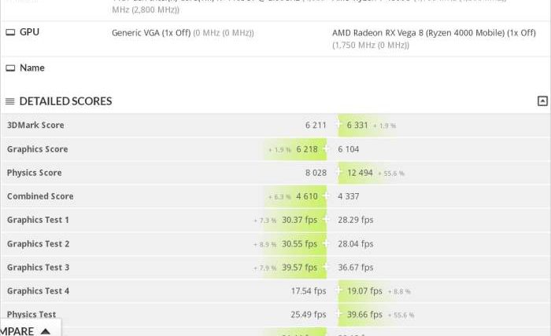The width and height of the screenshot is (551, 336).
Task: Click plus icon beside 4 610 combined score
Action: tap(326, 196)
